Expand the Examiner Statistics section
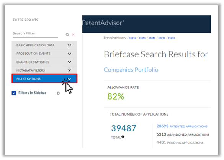The image size is (224, 160). pos(44,62)
